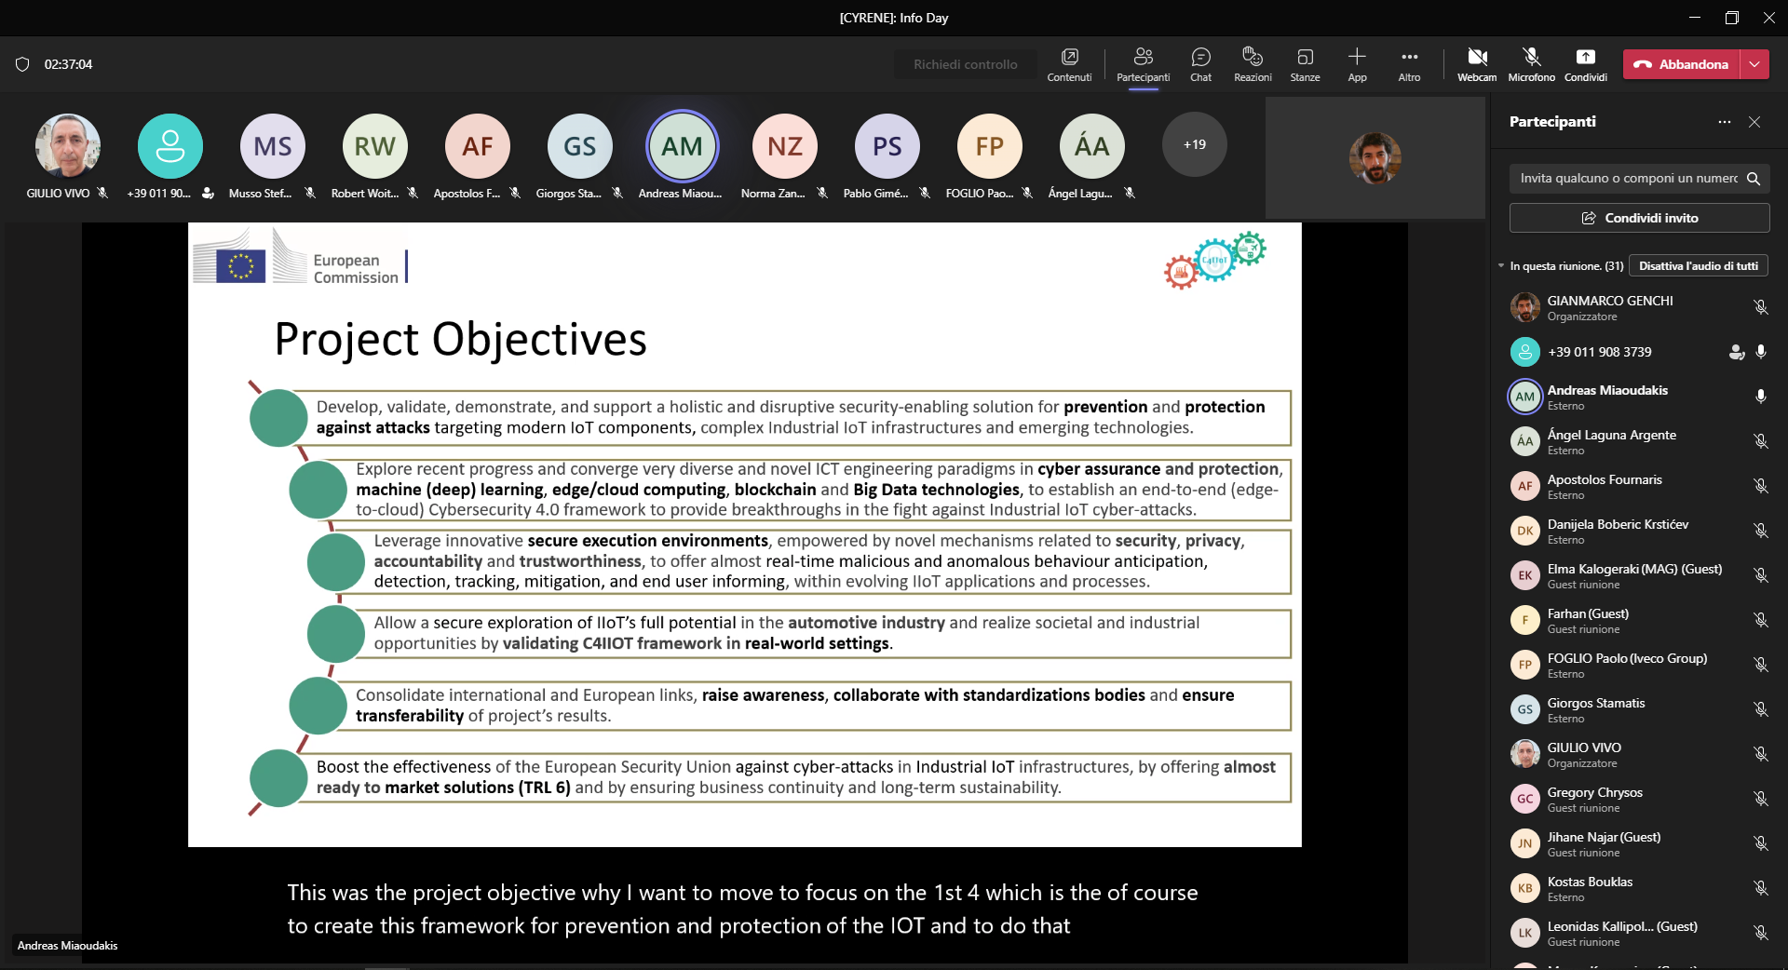Leave meeting with Abbandona button

(x=1682, y=64)
